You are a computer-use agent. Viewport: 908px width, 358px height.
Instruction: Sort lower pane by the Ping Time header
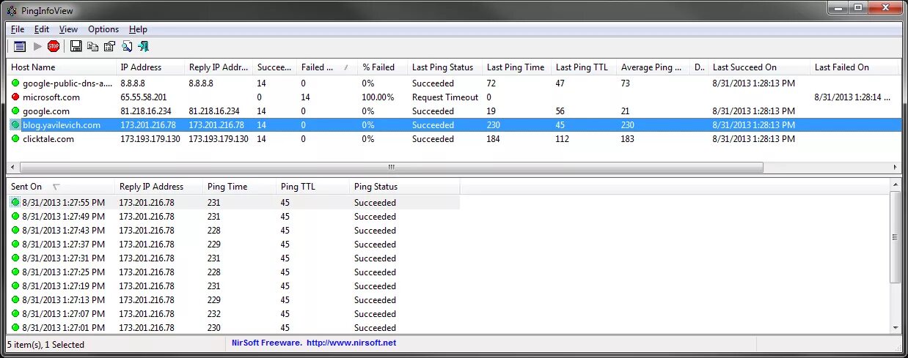click(240, 187)
